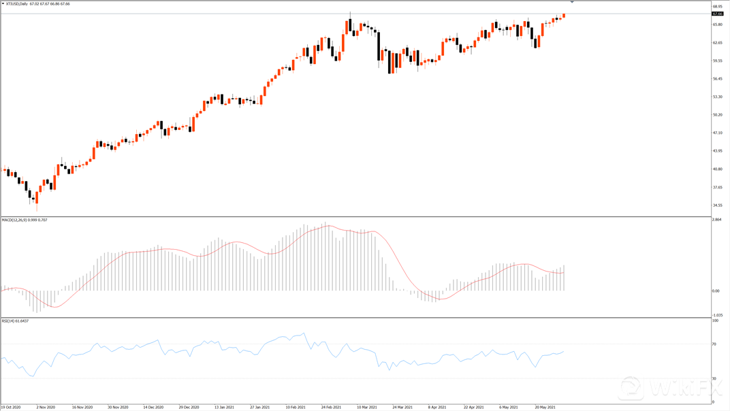Click the 19 Oct 2020 date label

pyautogui.click(x=12, y=407)
